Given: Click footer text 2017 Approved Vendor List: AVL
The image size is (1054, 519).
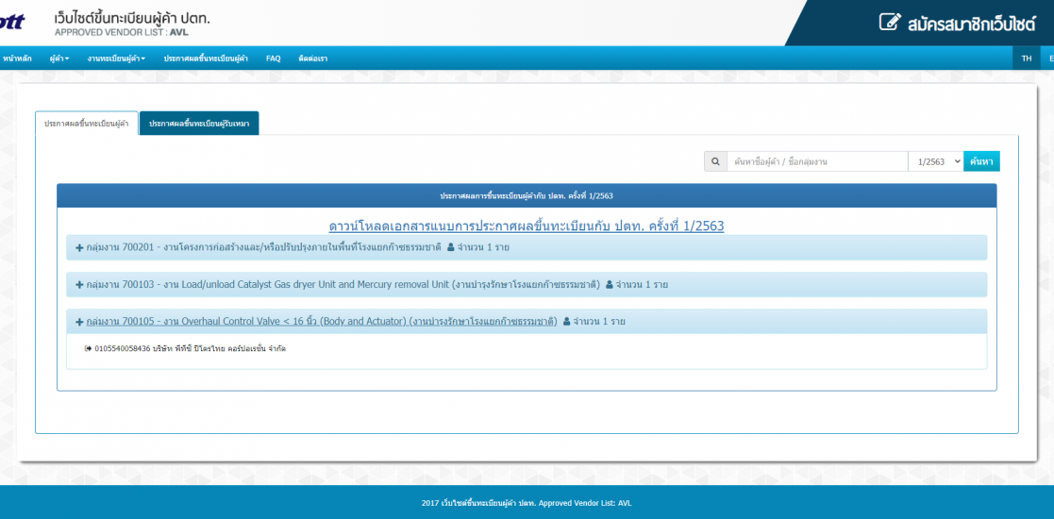Looking at the screenshot, I should [x=527, y=503].
